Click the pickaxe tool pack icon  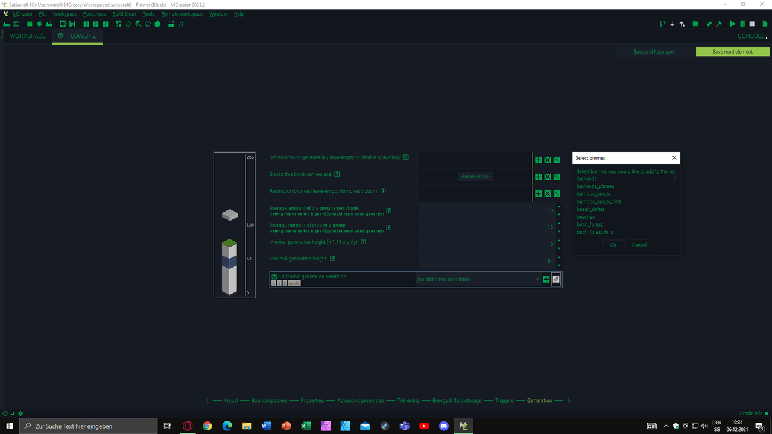(x=138, y=24)
